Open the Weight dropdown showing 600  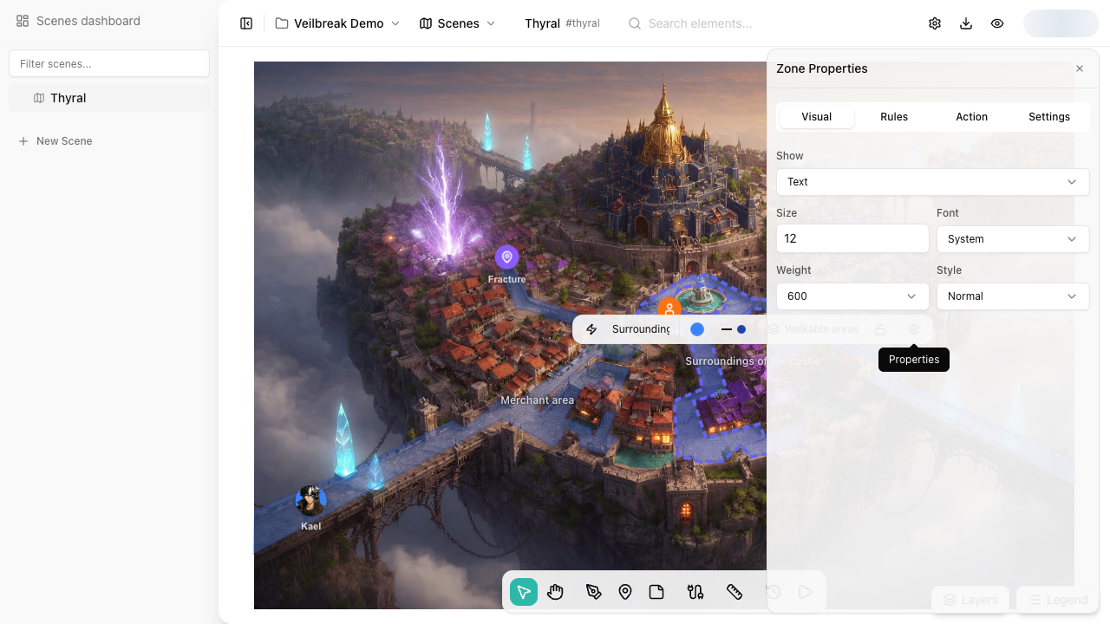tap(852, 296)
